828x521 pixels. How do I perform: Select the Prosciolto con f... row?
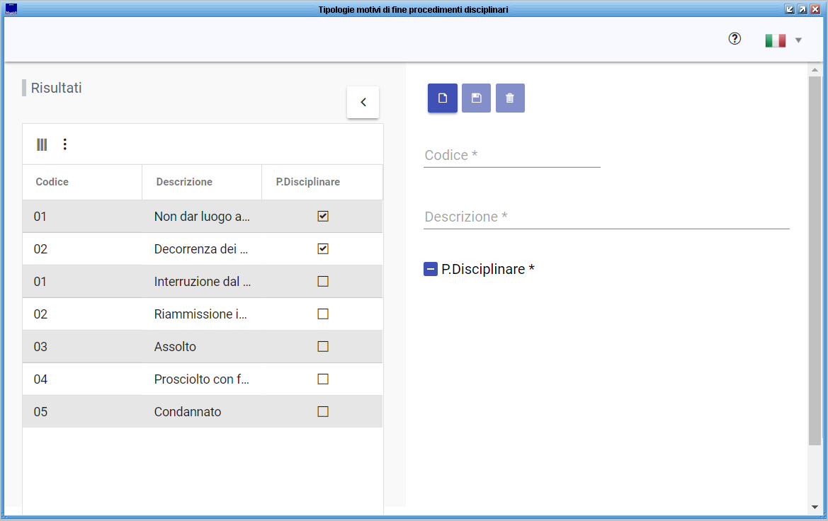pyautogui.click(x=201, y=379)
